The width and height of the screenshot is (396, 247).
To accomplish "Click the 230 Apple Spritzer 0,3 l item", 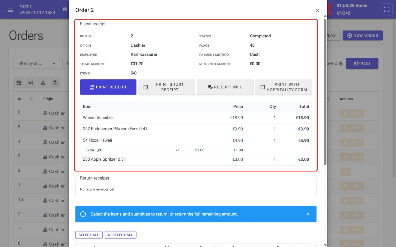I will pos(196,159).
